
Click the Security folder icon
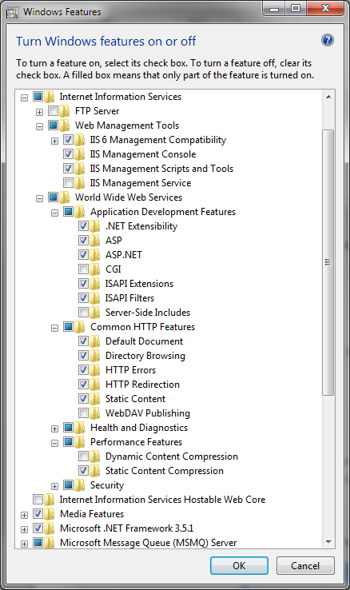click(80, 485)
